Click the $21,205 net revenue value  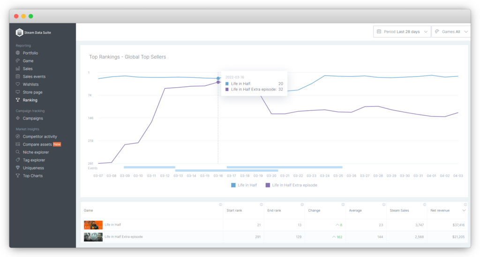coord(458,237)
